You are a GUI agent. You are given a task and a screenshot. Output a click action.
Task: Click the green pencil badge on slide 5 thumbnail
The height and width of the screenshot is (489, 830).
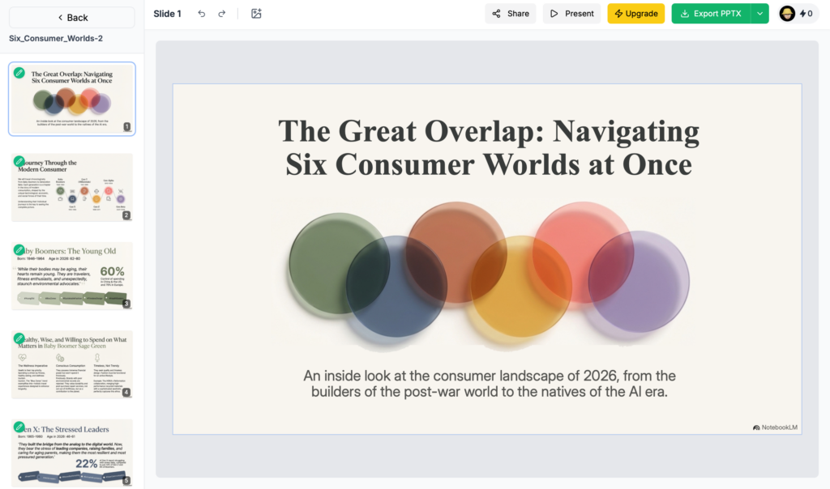[x=19, y=426]
